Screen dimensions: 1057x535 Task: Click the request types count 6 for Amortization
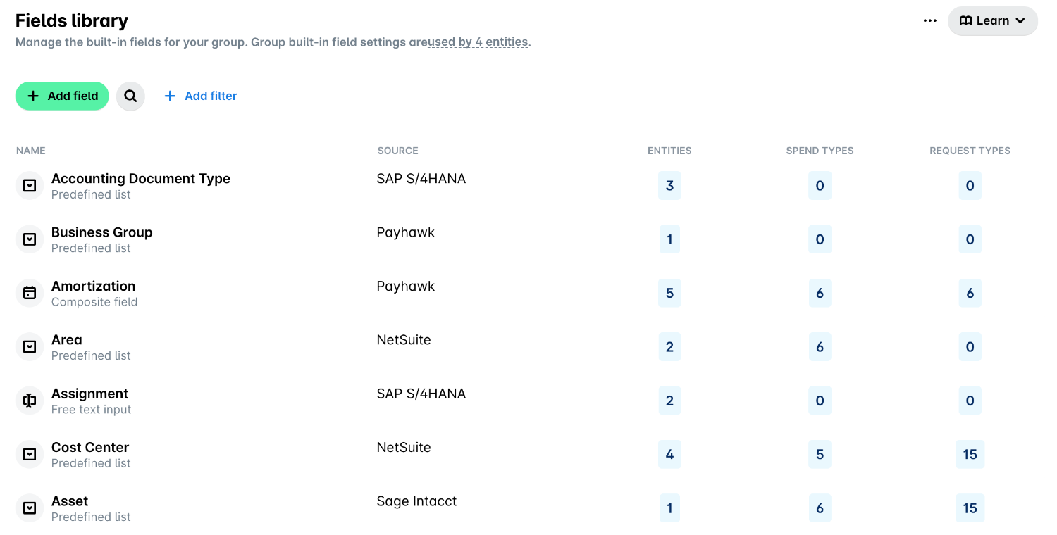[970, 293]
